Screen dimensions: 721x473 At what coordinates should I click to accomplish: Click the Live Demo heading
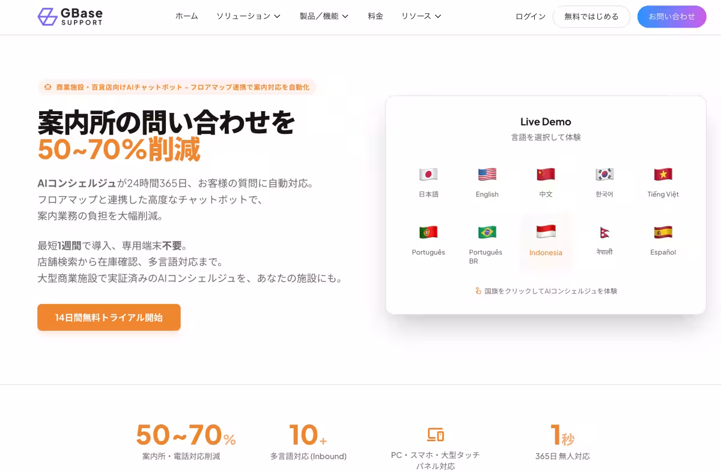pyautogui.click(x=546, y=122)
